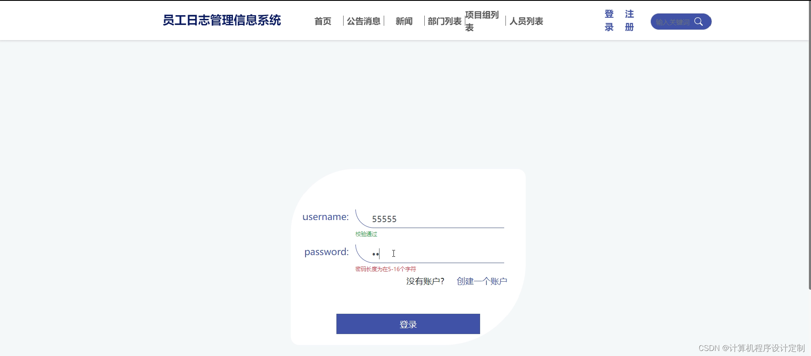Submit with the blue 登录 button
Screen dimensions: 811x356
click(x=408, y=324)
